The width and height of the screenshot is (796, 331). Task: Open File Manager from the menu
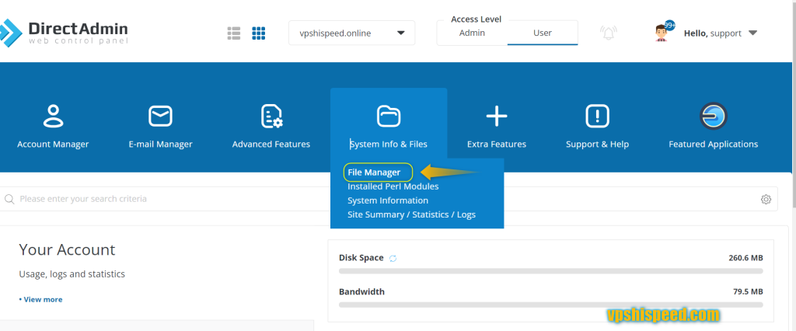pyautogui.click(x=374, y=172)
